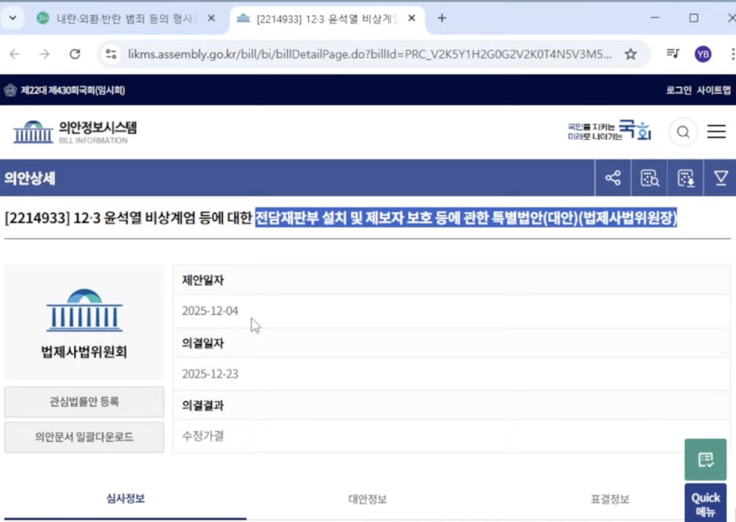Click the 로그인 link
736x522 pixels.
point(679,91)
